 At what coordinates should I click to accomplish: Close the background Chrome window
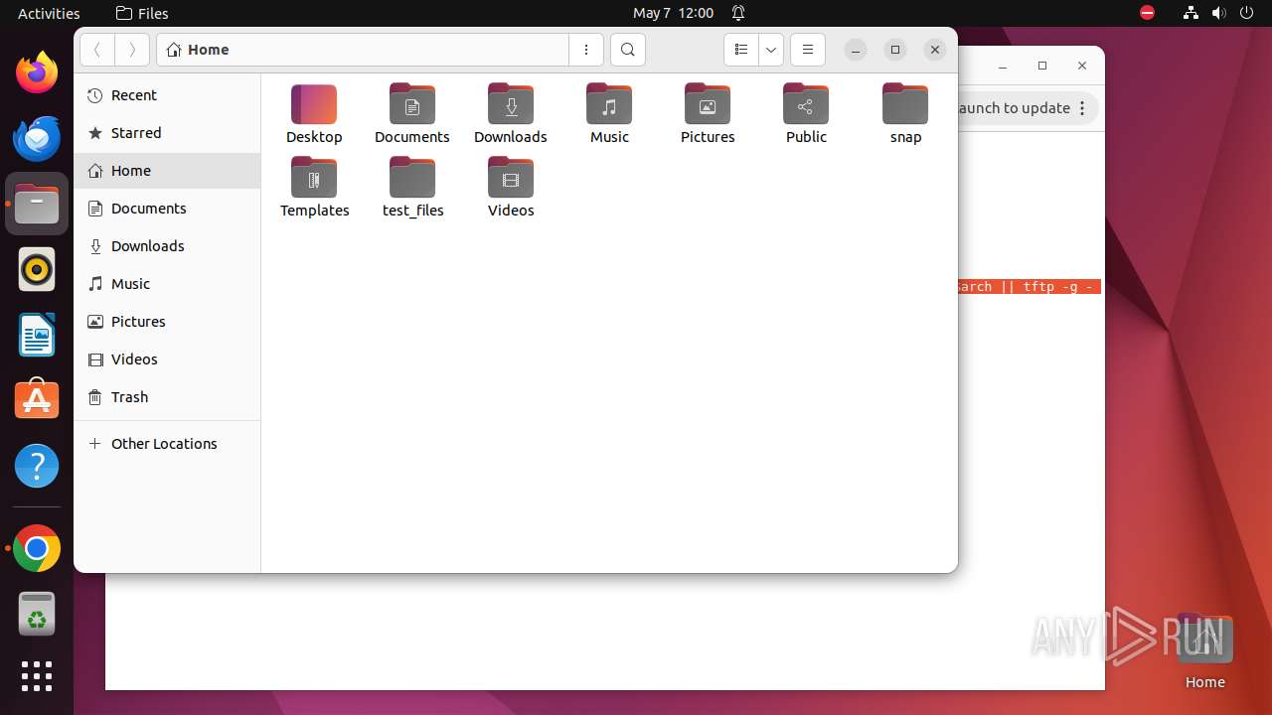[x=1082, y=67]
